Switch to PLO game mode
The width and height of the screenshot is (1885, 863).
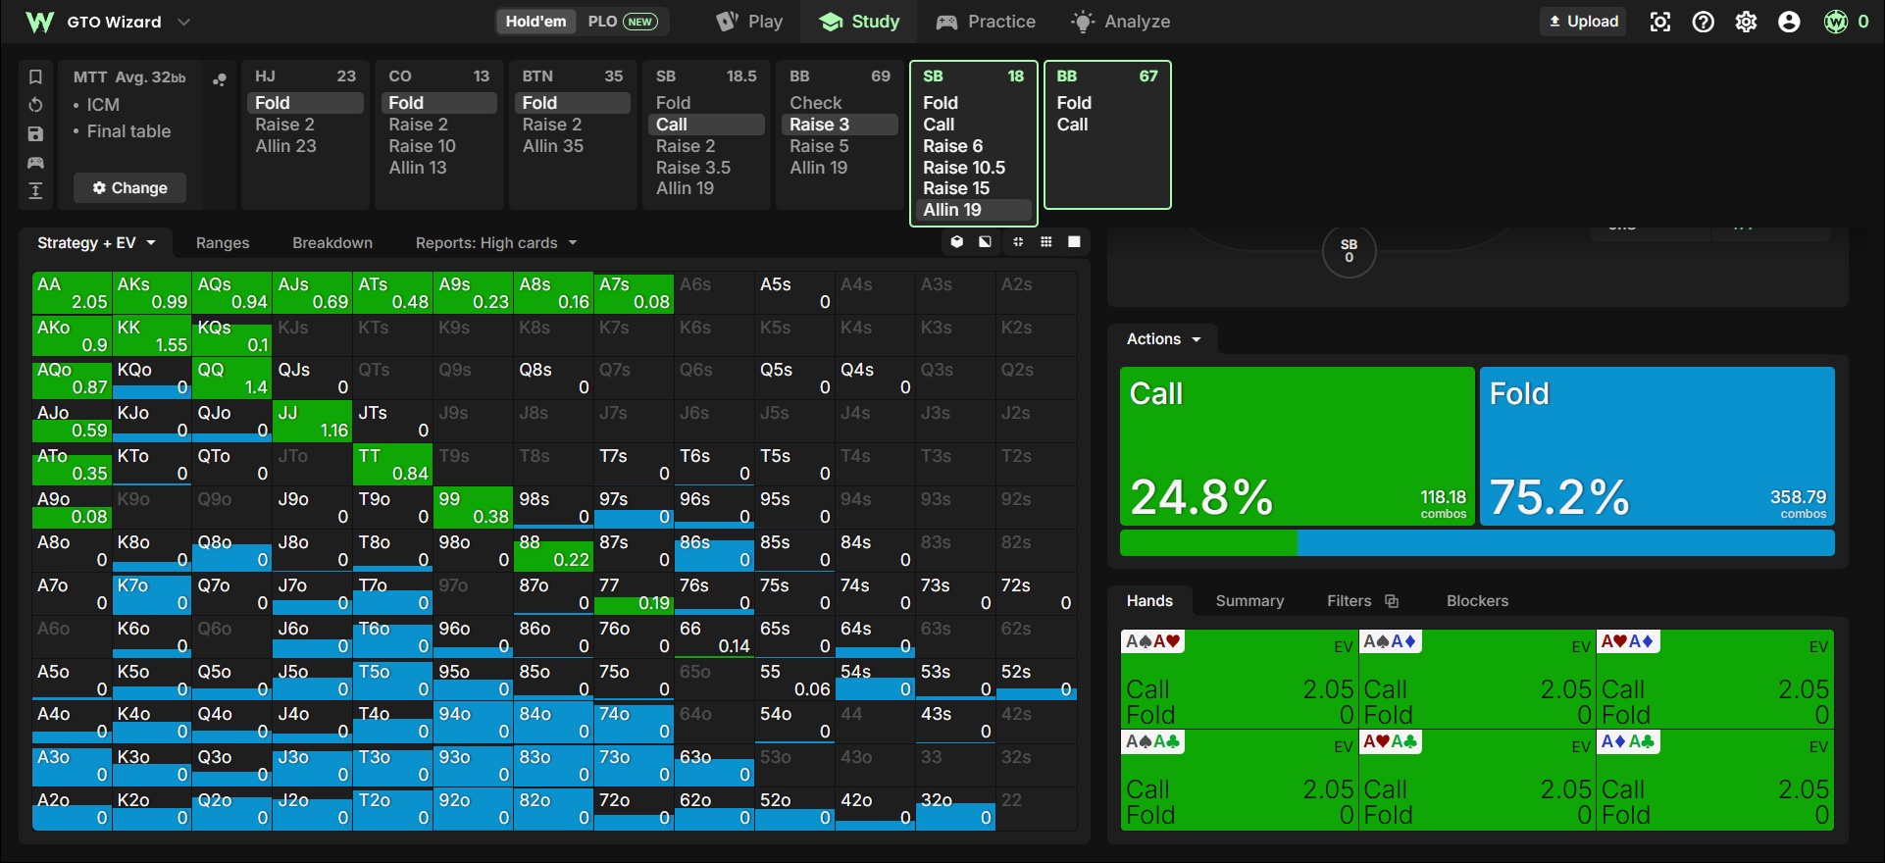pos(622,22)
